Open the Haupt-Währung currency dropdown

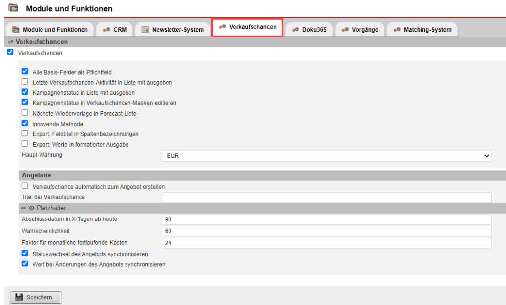(488, 155)
